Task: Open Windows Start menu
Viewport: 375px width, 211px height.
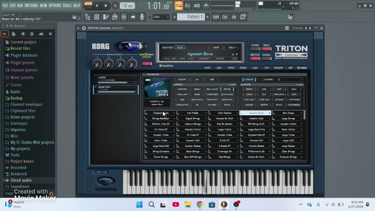Action: pyautogui.click(x=139, y=205)
